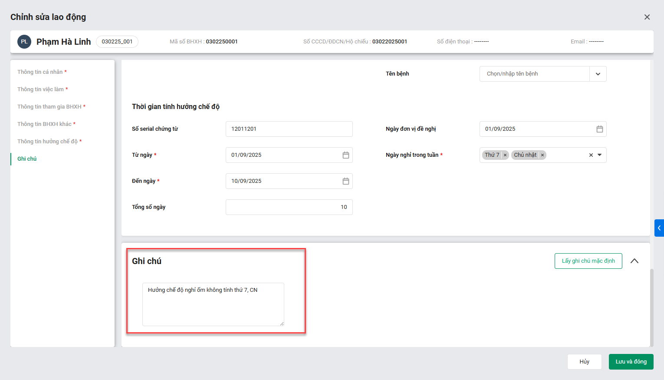
Task: Click the Hủy button
Action: [584, 362]
